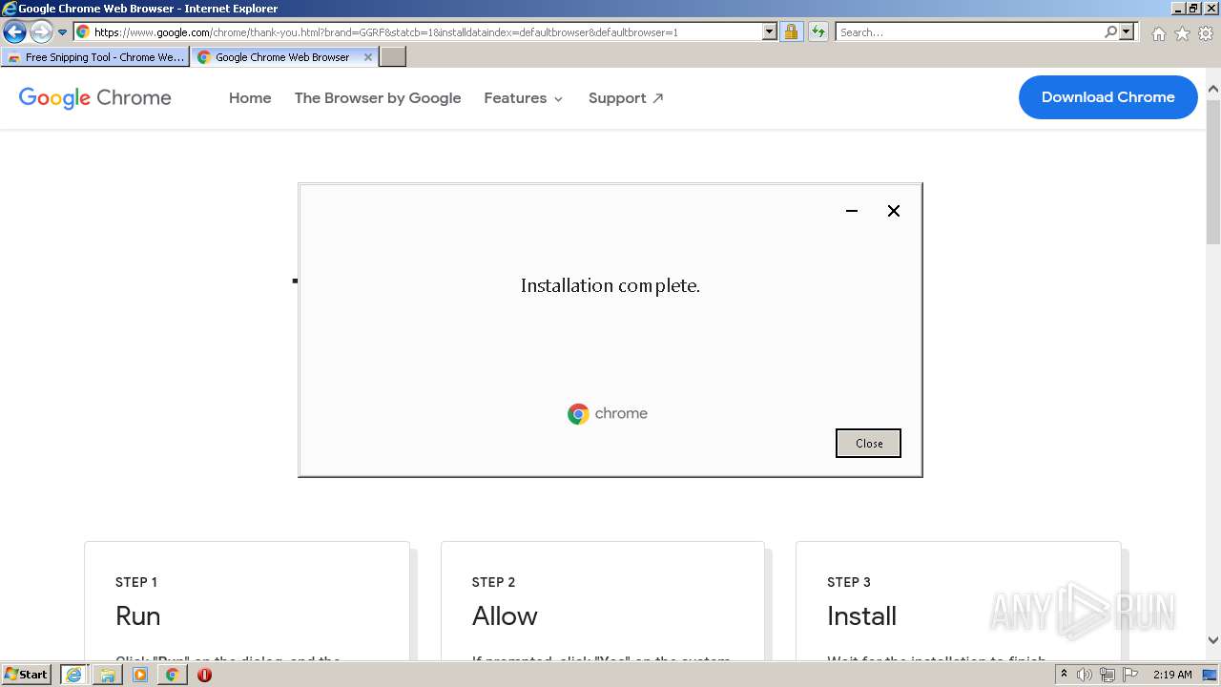Go to the IE Home icon
Screen dimensions: 1221x687
pos(1158,33)
